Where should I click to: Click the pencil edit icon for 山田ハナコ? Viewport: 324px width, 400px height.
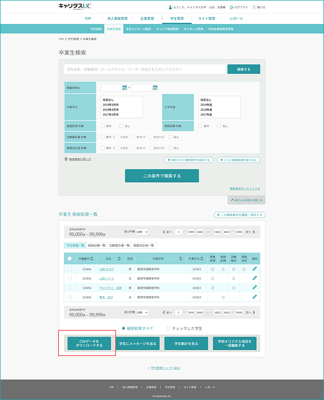click(255, 278)
